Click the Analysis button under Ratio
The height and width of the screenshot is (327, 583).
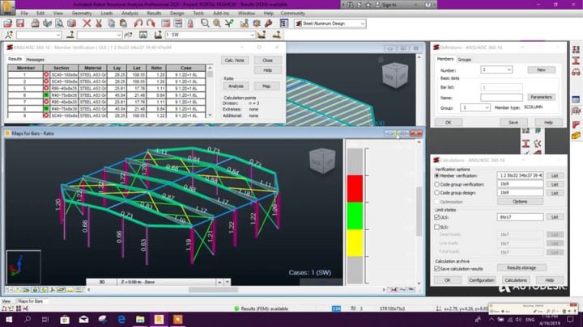pos(236,86)
